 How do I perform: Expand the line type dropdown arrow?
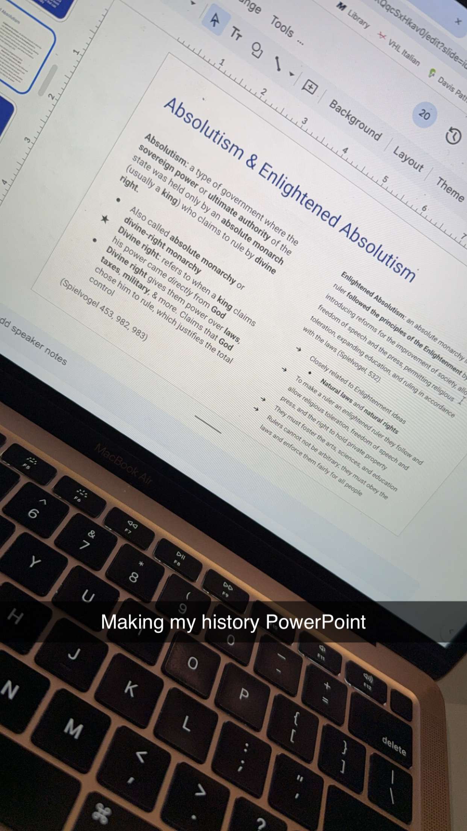tap(291, 74)
